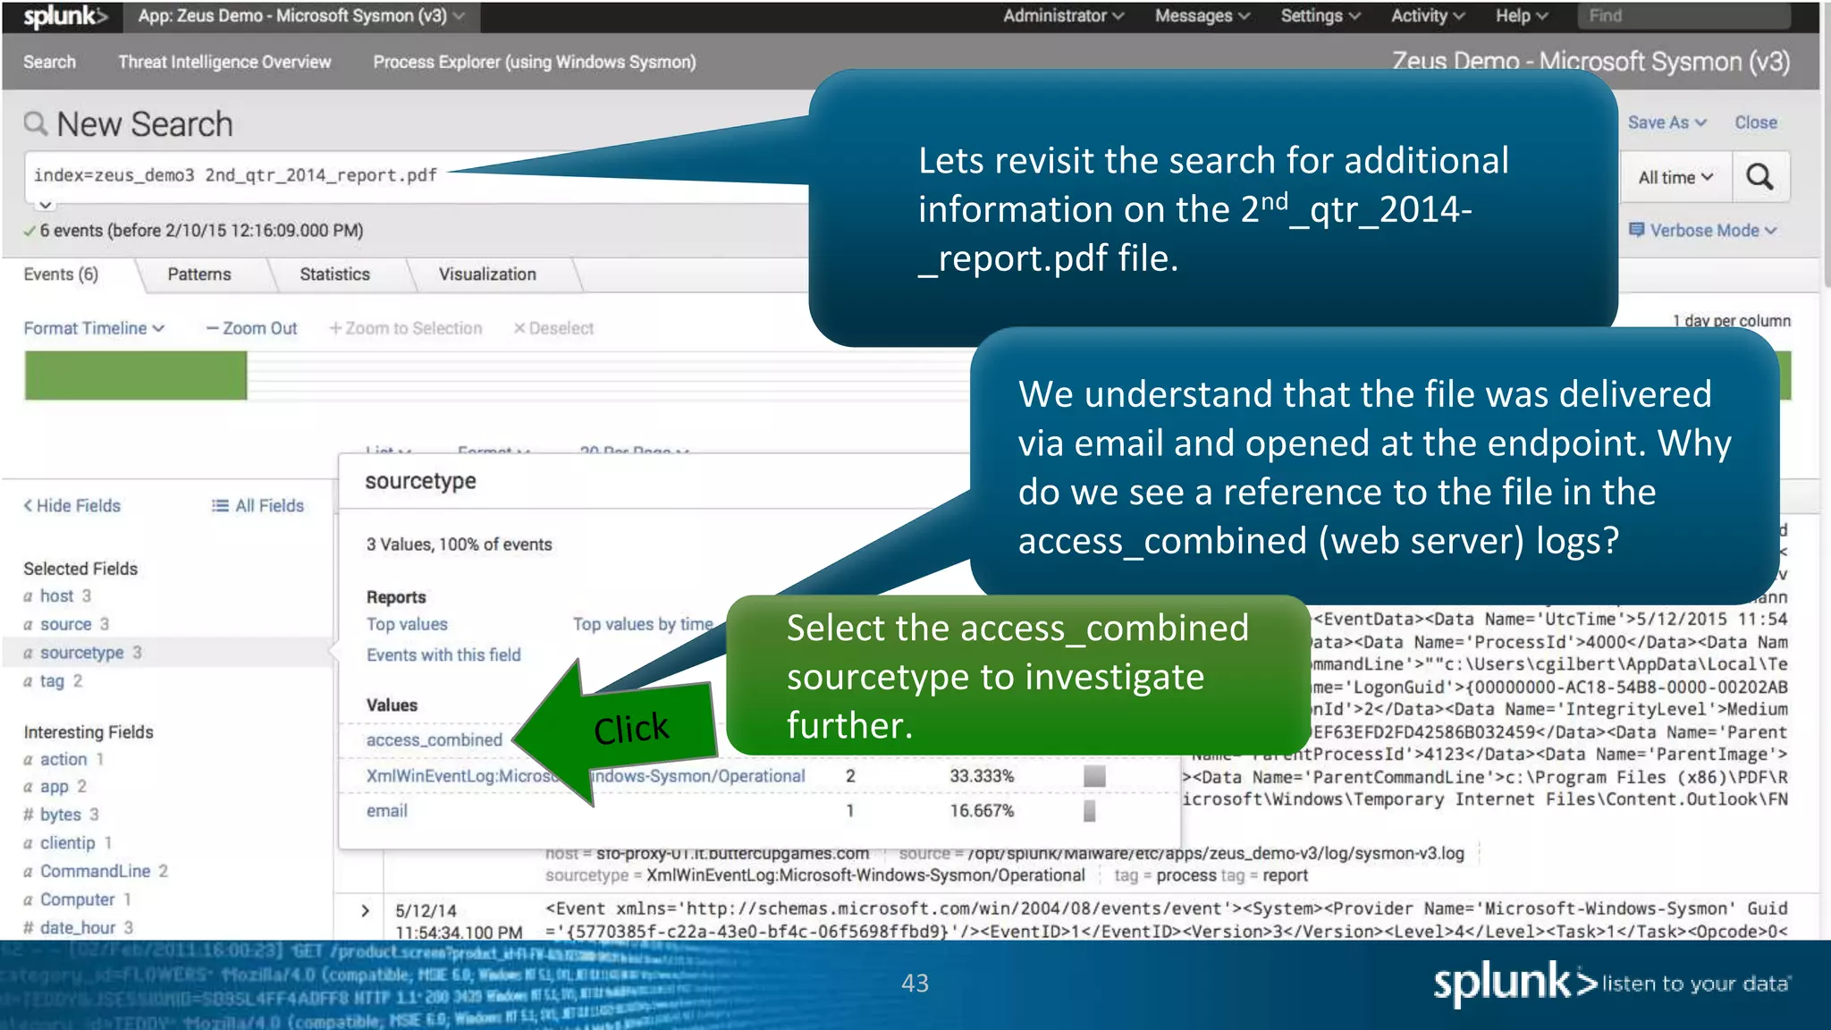
Task: Select the sourcetype field
Action: pos(81,653)
